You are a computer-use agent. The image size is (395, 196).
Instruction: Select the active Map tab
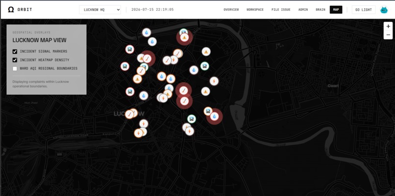pos(336,10)
